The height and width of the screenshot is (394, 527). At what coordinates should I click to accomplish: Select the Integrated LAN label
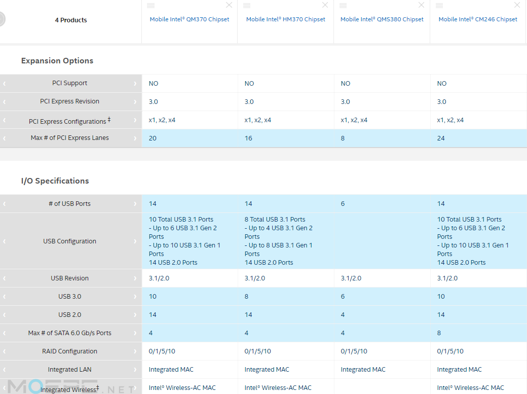69,369
